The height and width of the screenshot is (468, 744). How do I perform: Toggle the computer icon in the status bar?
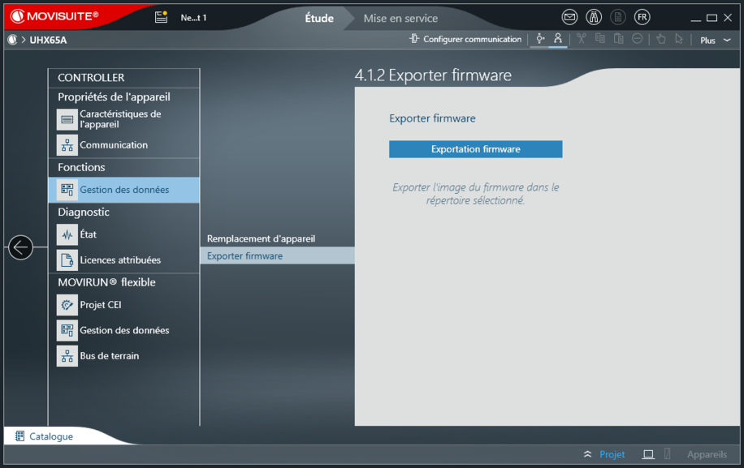[648, 455]
